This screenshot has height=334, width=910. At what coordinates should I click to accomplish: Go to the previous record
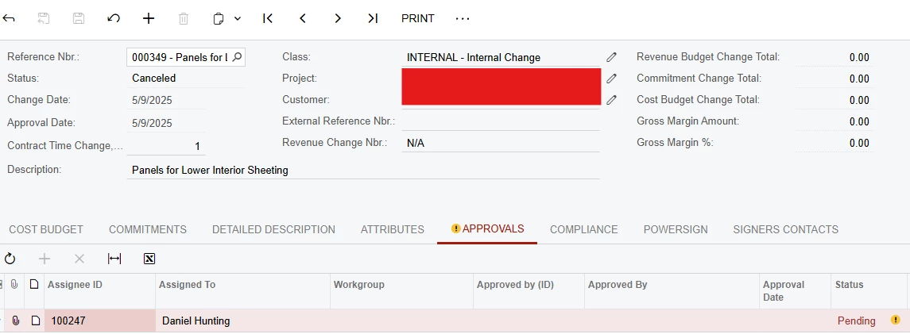click(x=302, y=18)
